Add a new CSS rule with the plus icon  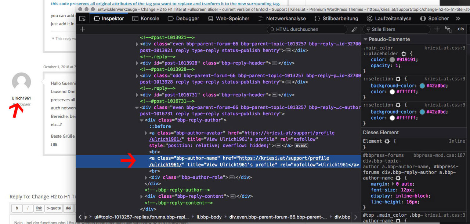(x=437, y=29)
